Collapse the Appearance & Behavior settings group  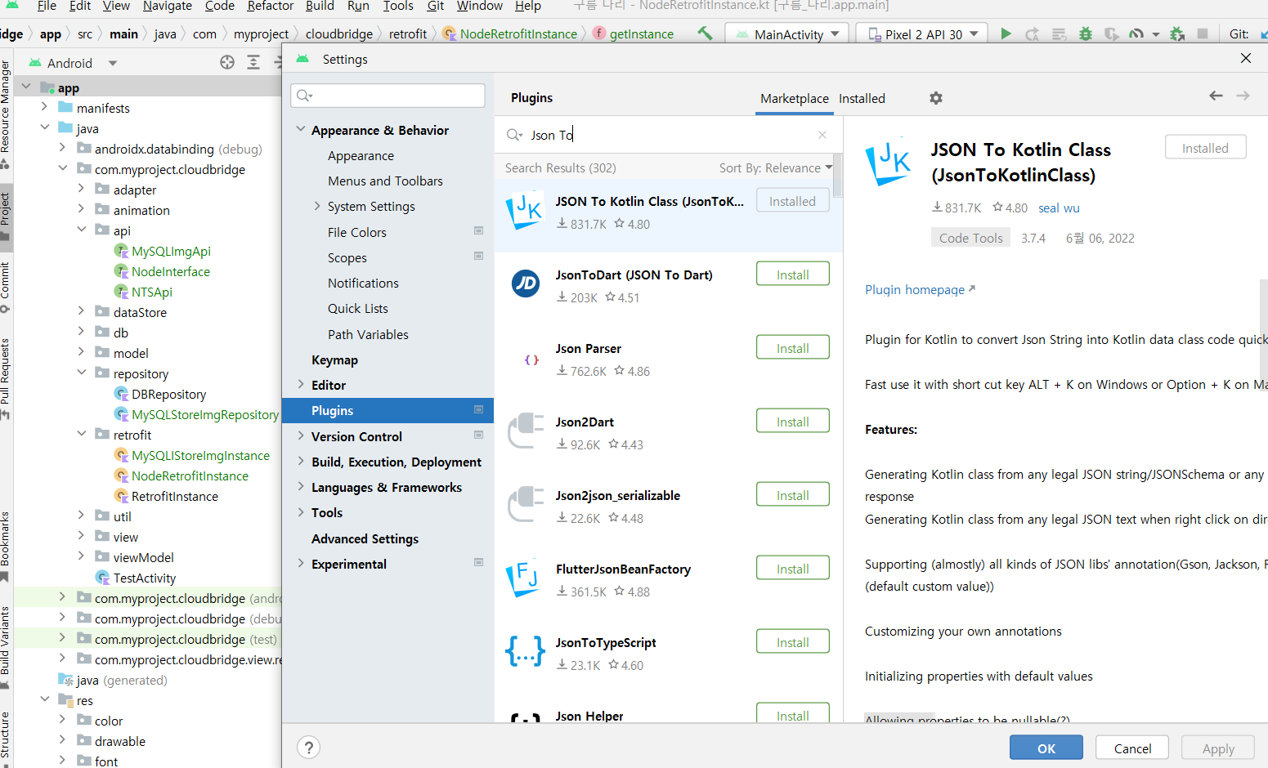(x=301, y=129)
